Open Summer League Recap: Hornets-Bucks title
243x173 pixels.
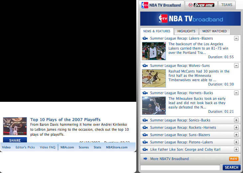(182, 93)
